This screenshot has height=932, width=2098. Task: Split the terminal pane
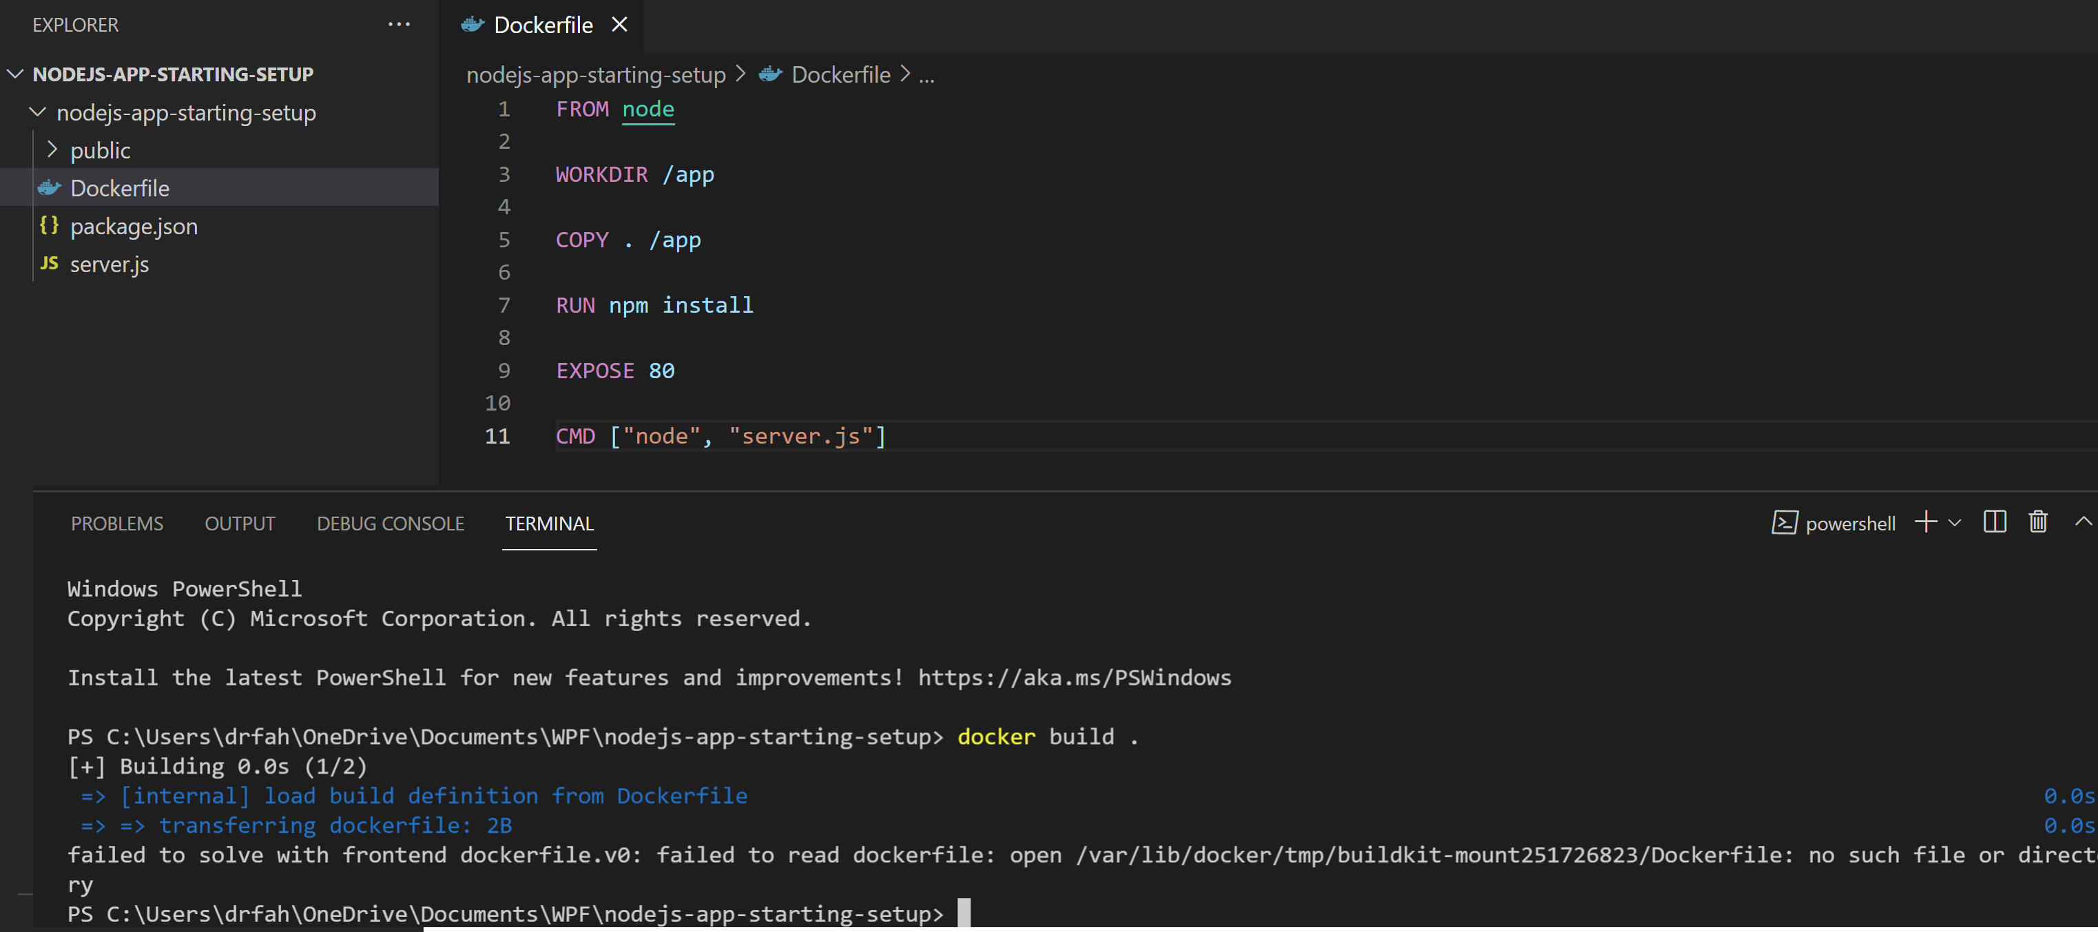[1995, 522]
